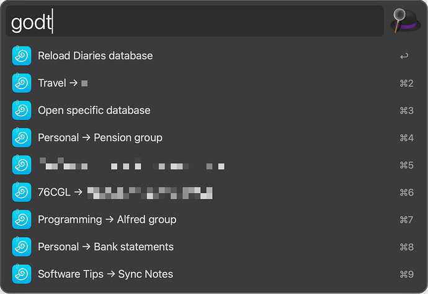Click icon beside Open specific database

pos(22,110)
